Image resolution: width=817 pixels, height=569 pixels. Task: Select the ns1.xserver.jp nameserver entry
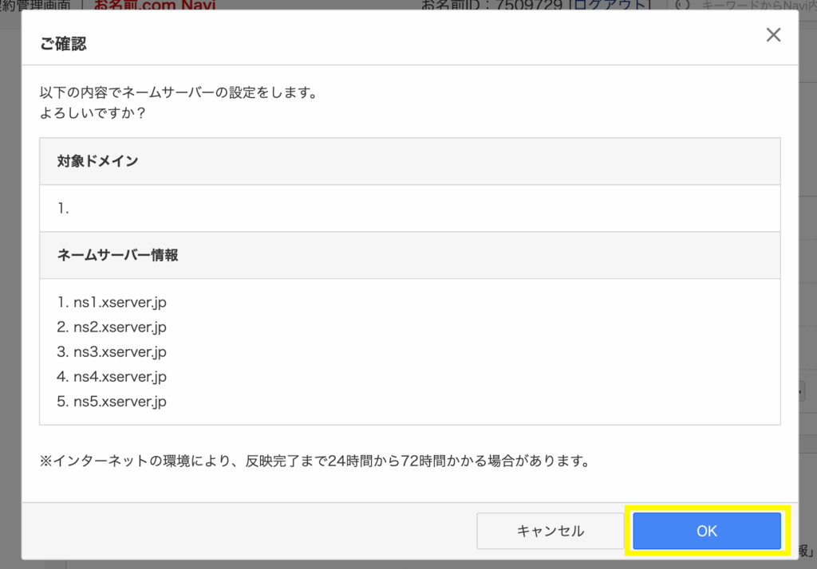(112, 303)
